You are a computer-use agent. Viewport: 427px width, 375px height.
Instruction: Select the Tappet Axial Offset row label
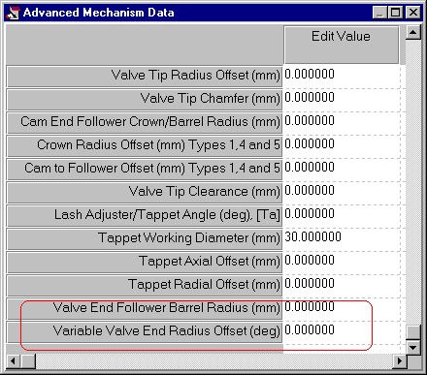[x=145, y=263]
